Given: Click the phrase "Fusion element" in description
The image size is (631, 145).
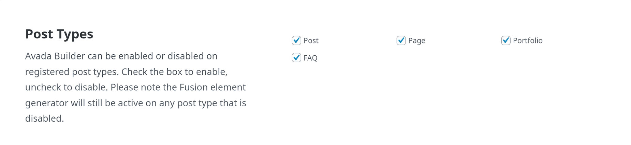Looking at the screenshot, I should [212, 87].
